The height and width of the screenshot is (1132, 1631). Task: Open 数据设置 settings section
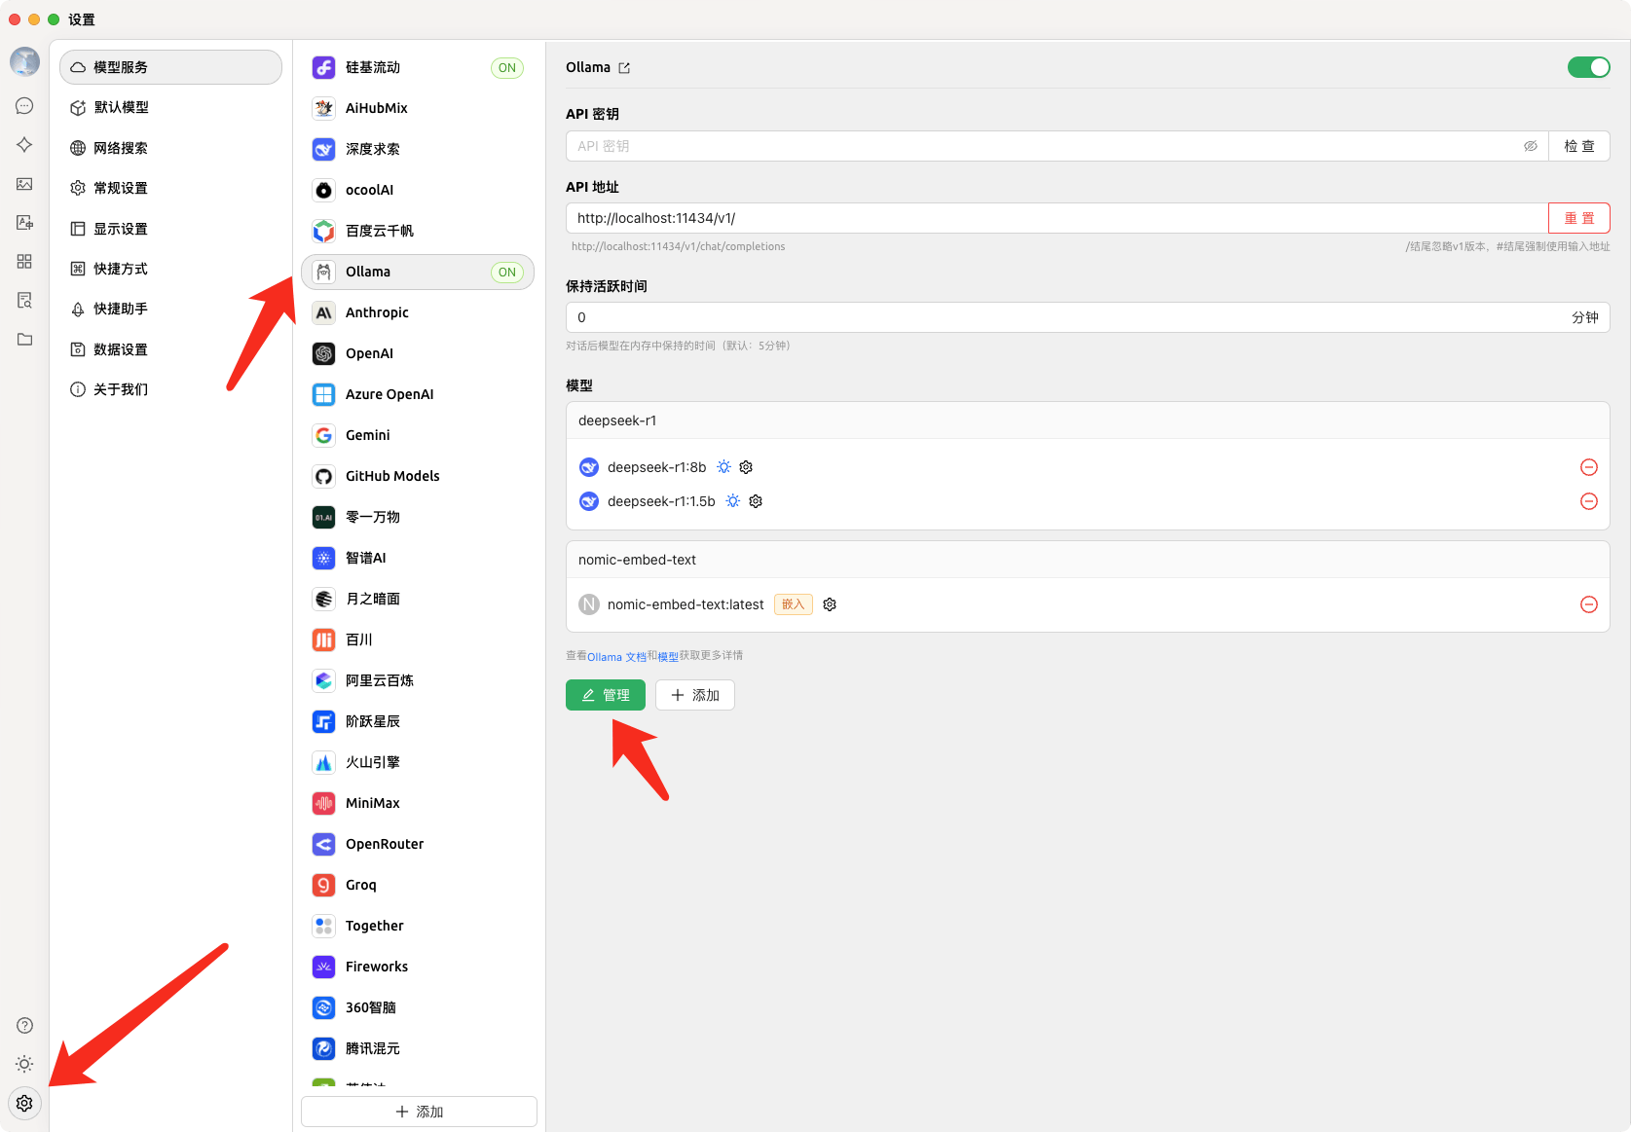pos(170,349)
